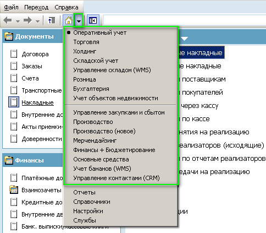Click the Финансы panel header
Screen dimensions: 266x233
pyautogui.click(x=33, y=160)
